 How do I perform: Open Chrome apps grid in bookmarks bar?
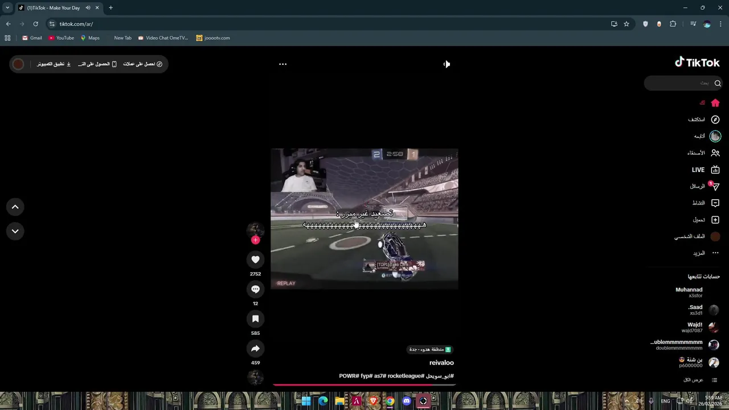click(7, 38)
